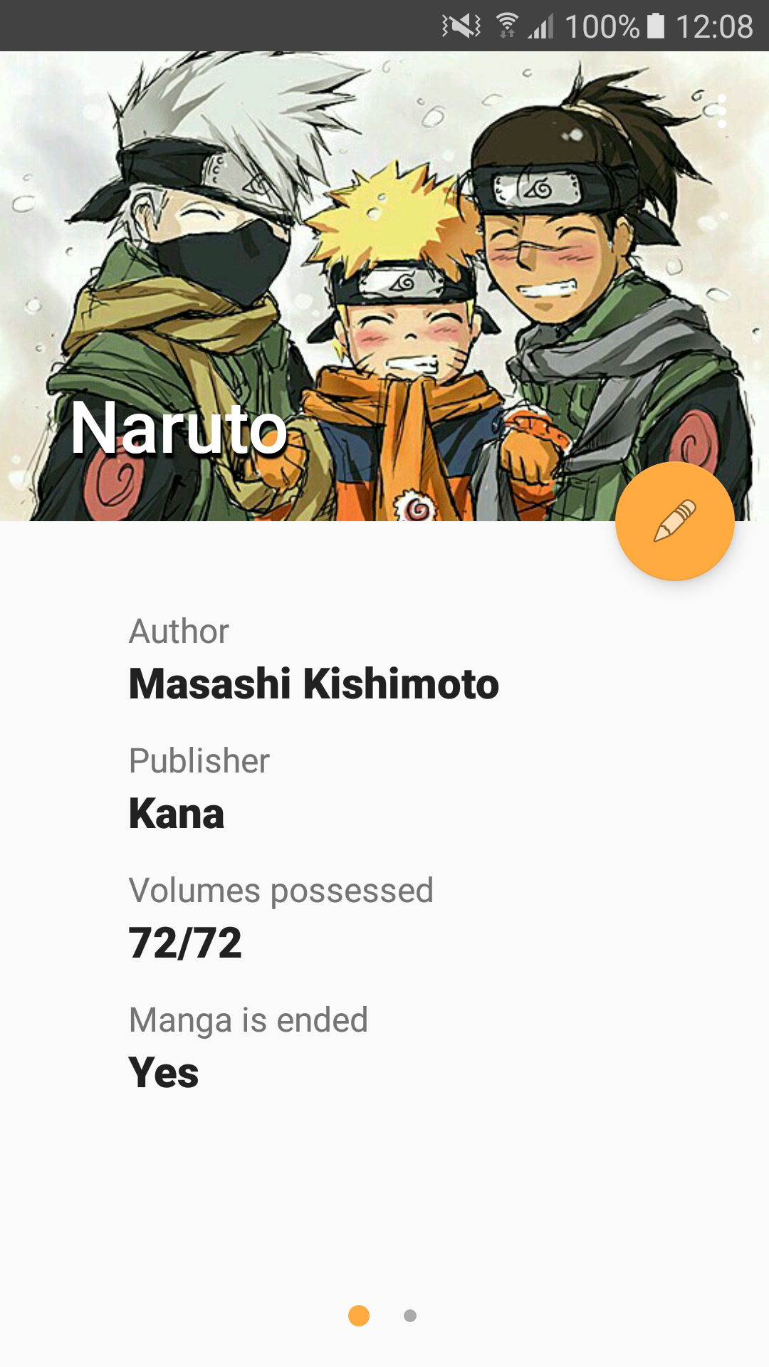Tap the cellular signal strength icon
This screenshot has width=769, height=1367.
(541, 26)
